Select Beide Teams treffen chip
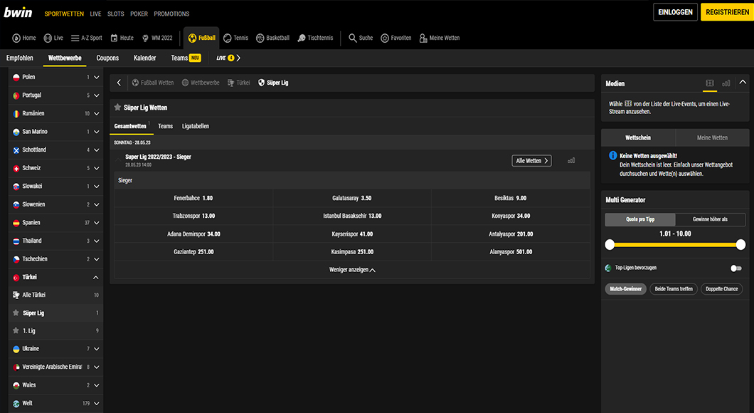 click(674, 289)
